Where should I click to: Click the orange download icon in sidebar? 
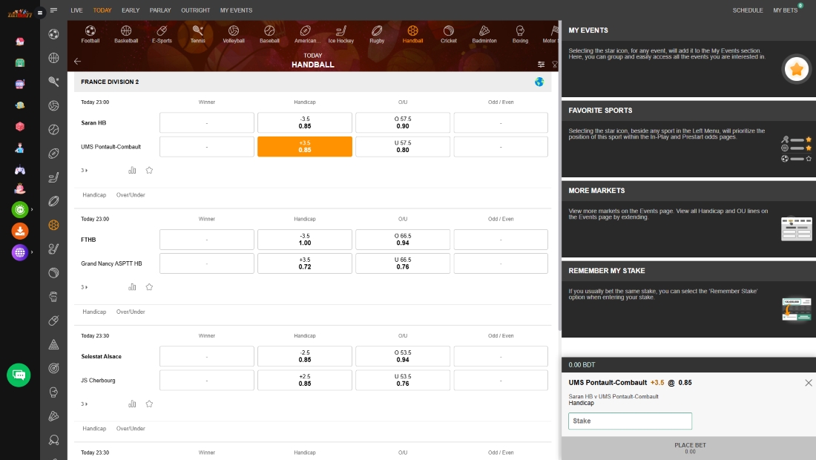click(x=20, y=231)
